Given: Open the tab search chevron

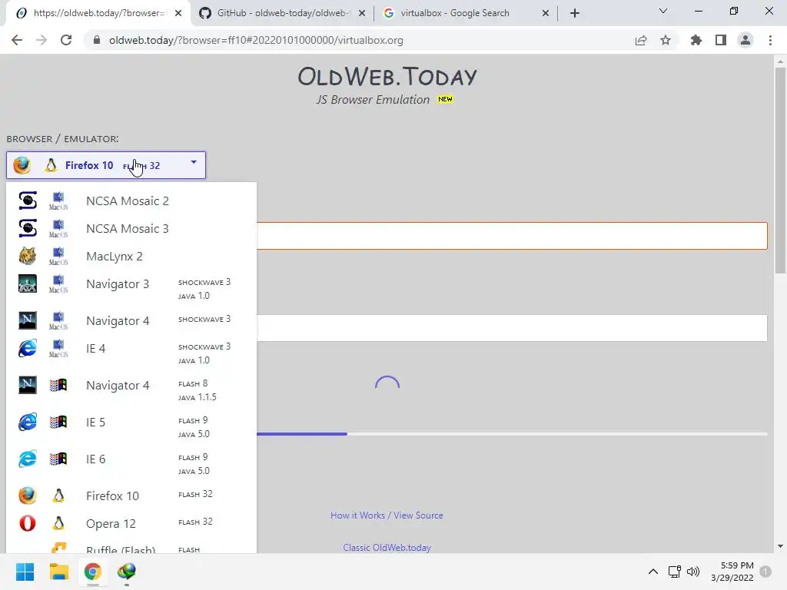Looking at the screenshot, I should 663,11.
